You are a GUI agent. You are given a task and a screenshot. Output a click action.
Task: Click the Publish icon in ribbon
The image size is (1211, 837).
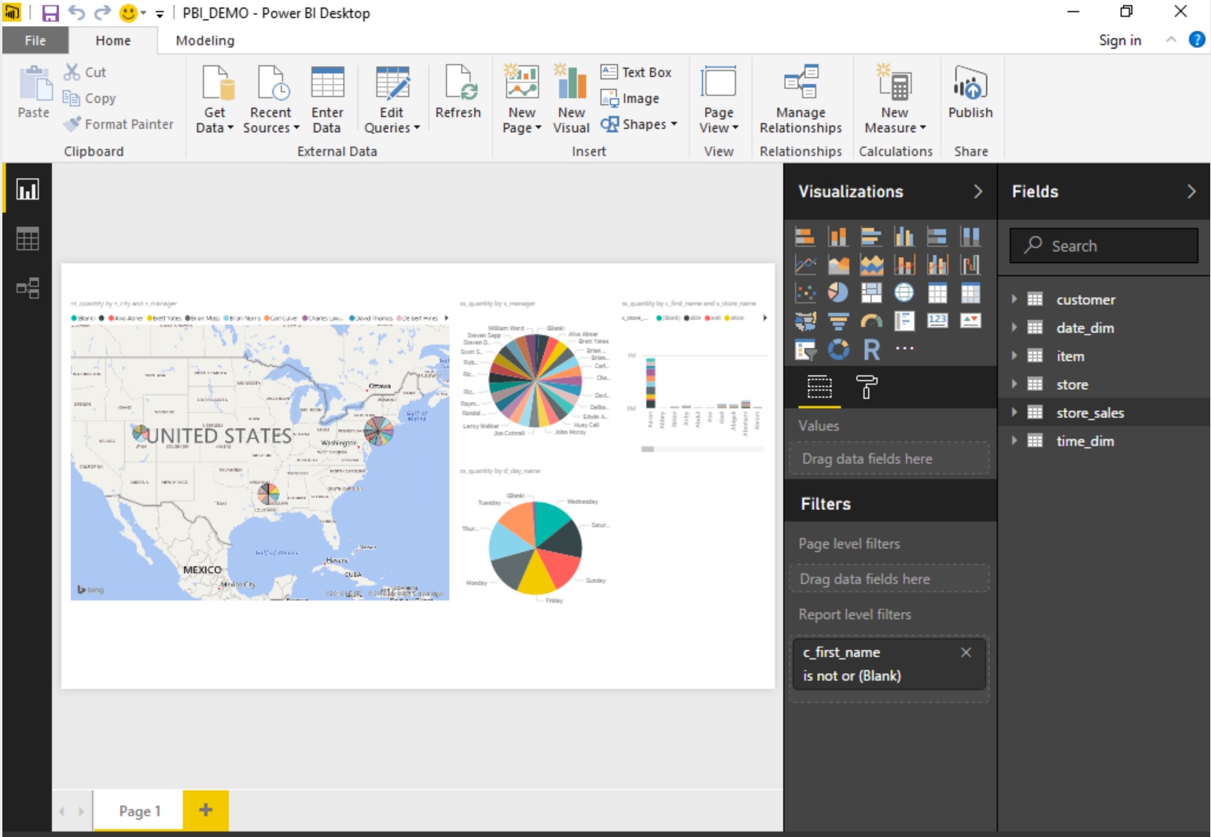click(970, 94)
